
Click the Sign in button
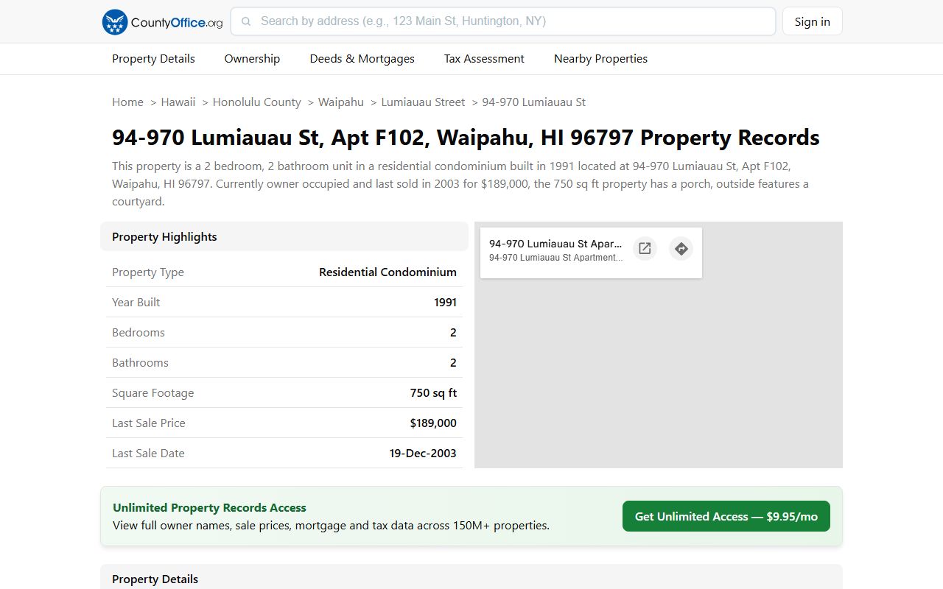(x=813, y=21)
